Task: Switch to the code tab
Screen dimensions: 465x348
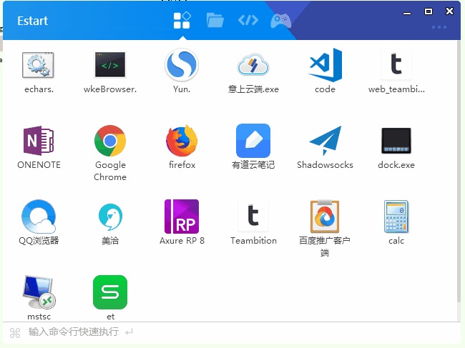Action: (x=248, y=20)
